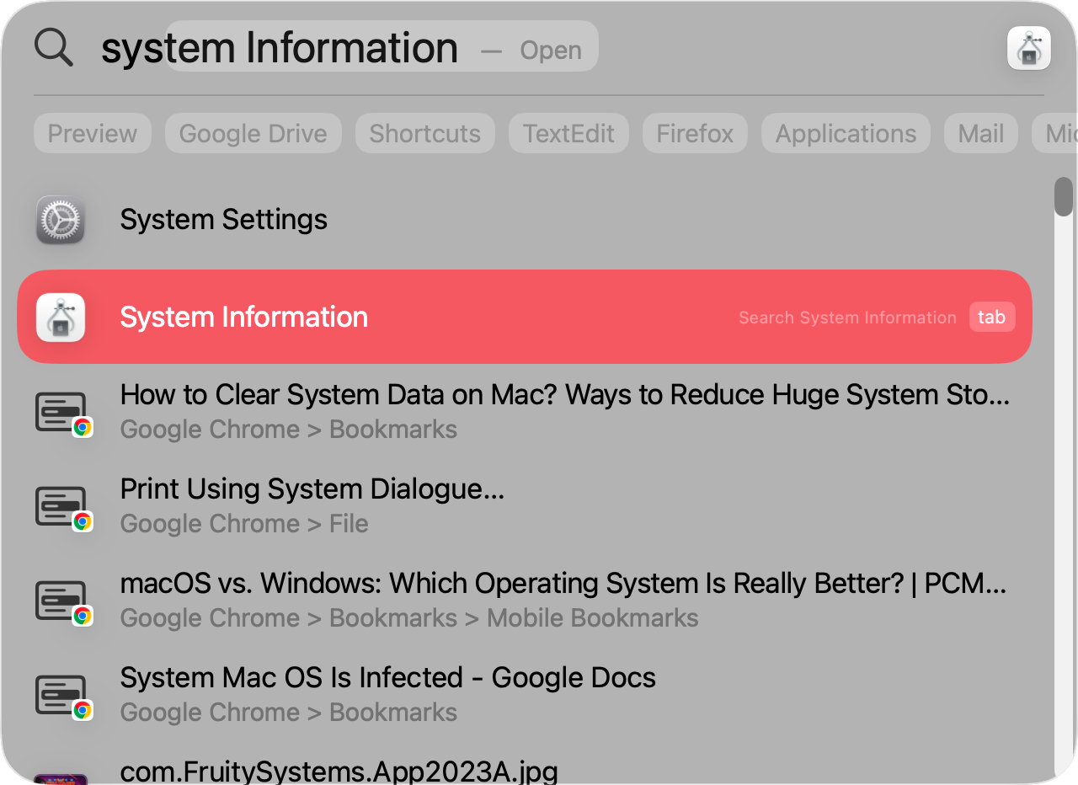1078x785 pixels.
Task: Open the Shortcuts filter dropdown chip
Action: pos(424,132)
